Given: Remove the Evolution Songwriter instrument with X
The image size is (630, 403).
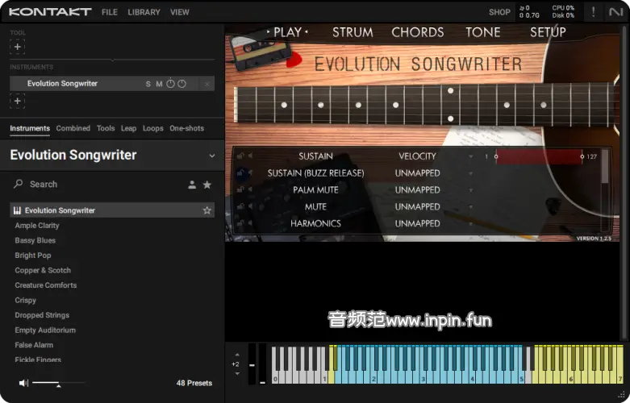Looking at the screenshot, I should pyautogui.click(x=207, y=84).
